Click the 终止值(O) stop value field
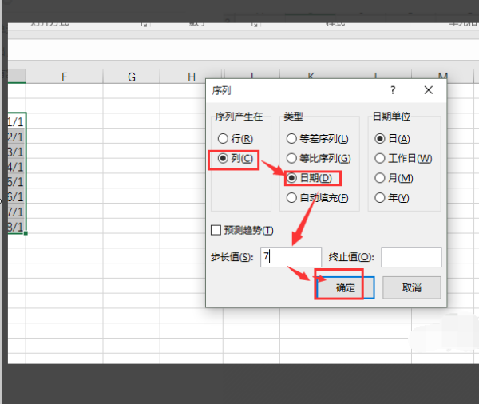 (411, 257)
